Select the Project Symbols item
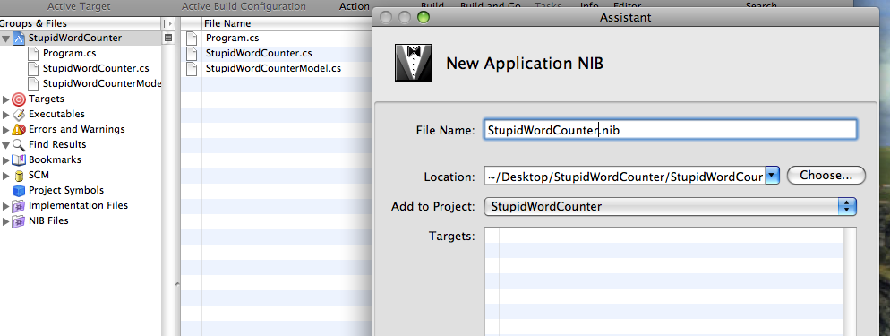 pos(66,190)
